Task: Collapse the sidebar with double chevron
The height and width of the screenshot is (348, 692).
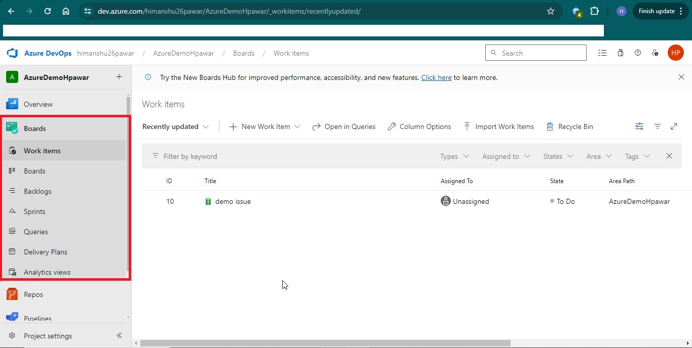Action: click(120, 335)
